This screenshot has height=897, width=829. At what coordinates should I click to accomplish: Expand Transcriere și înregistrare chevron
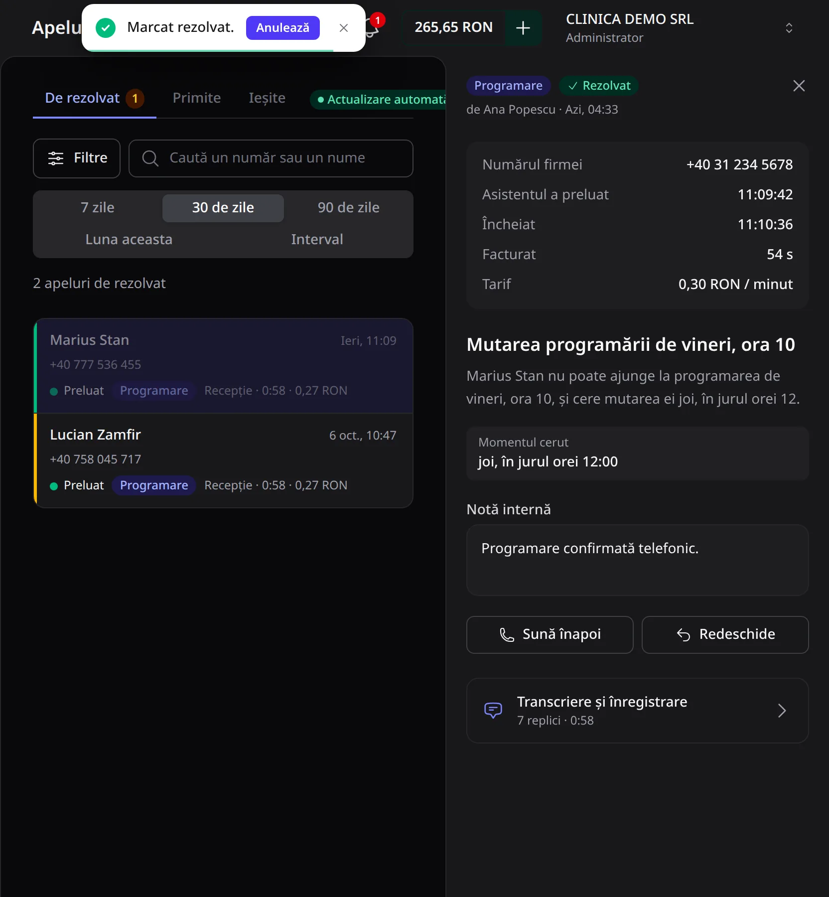(x=782, y=710)
